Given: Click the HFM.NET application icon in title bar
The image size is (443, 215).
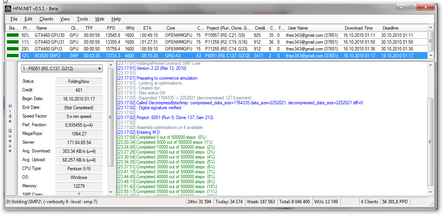Looking at the screenshot, I should point(8,9).
